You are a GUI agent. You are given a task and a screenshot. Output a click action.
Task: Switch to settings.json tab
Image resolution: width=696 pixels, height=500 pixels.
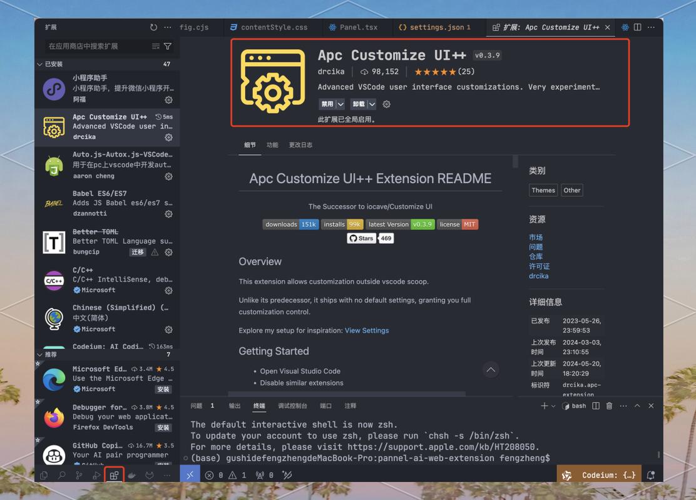[x=434, y=27]
